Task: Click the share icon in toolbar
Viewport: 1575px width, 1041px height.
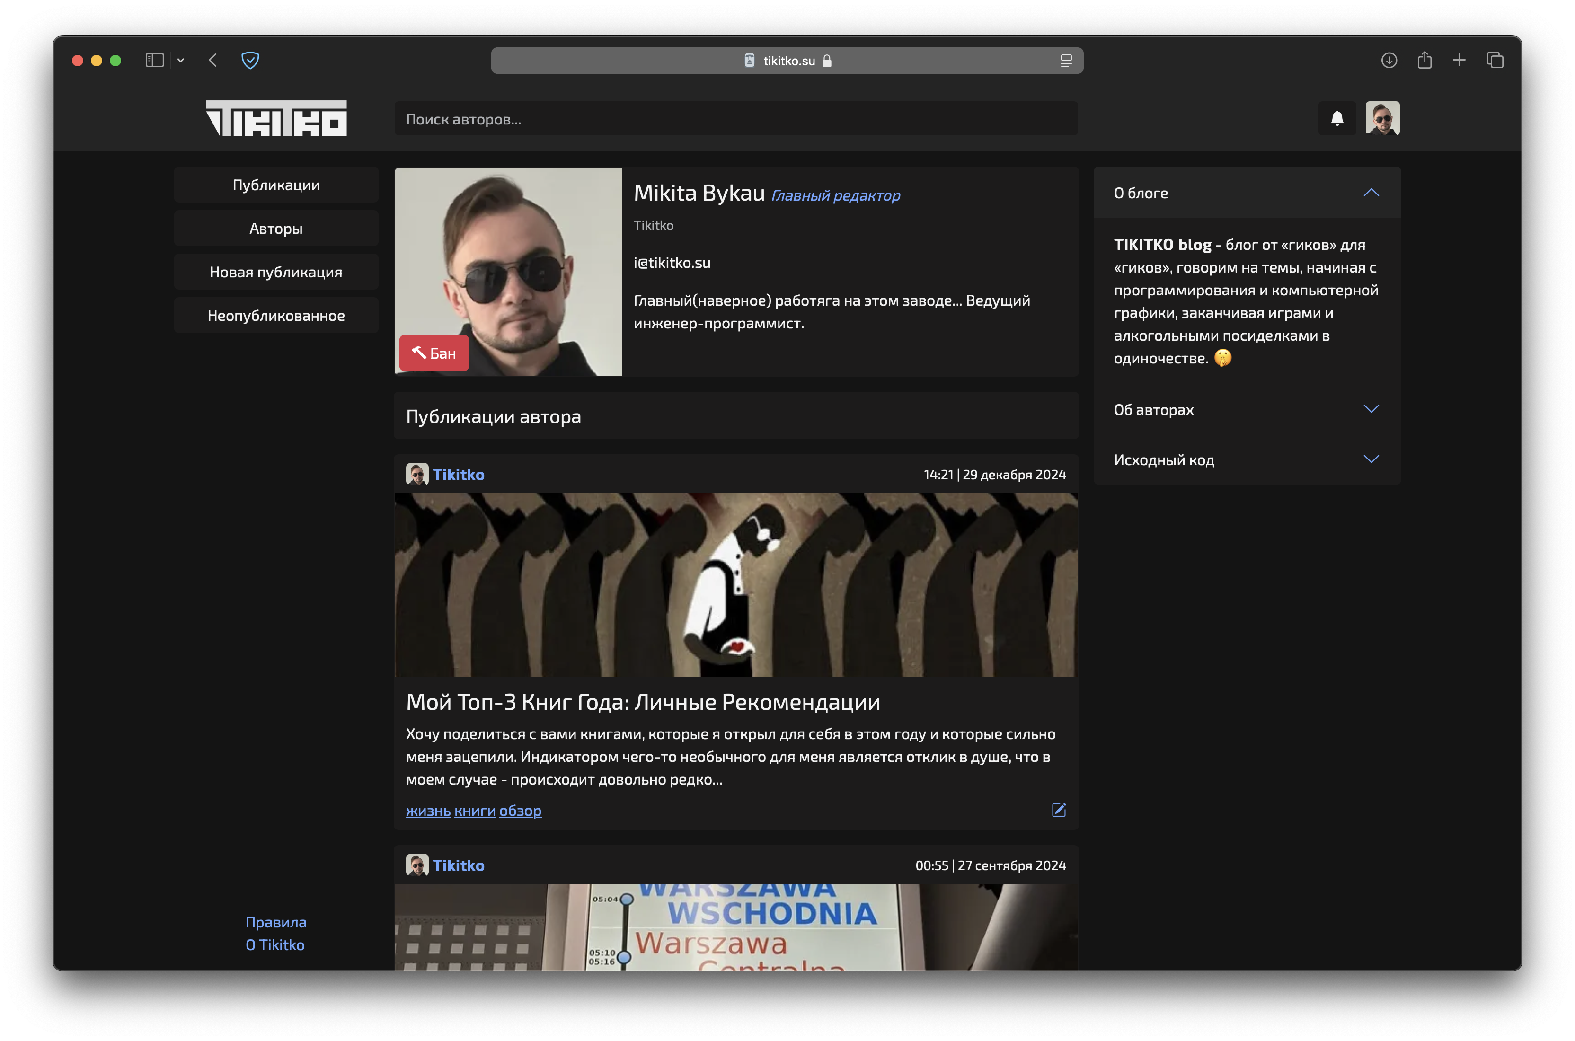Action: tap(1424, 61)
